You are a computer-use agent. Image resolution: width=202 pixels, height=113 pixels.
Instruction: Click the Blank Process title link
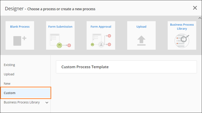coord(20,27)
